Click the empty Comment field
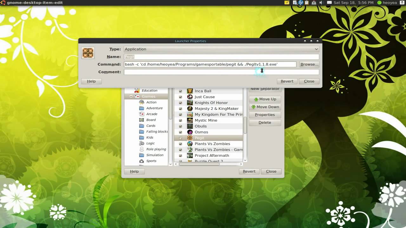The height and width of the screenshot is (228, 406). (x=221, y=72)
